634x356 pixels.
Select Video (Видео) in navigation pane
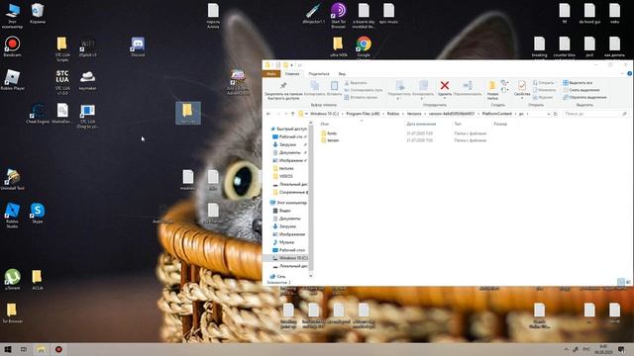[x=281, y=211]
